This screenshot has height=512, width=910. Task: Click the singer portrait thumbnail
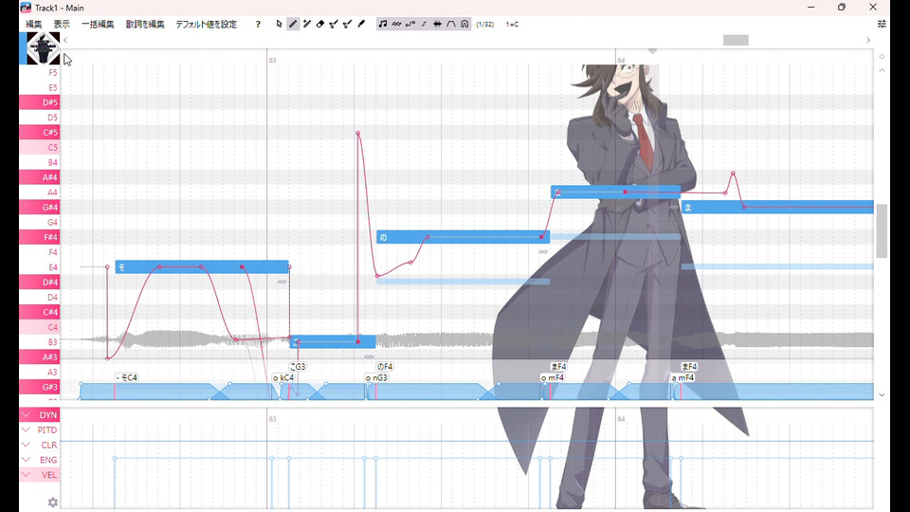43,47
